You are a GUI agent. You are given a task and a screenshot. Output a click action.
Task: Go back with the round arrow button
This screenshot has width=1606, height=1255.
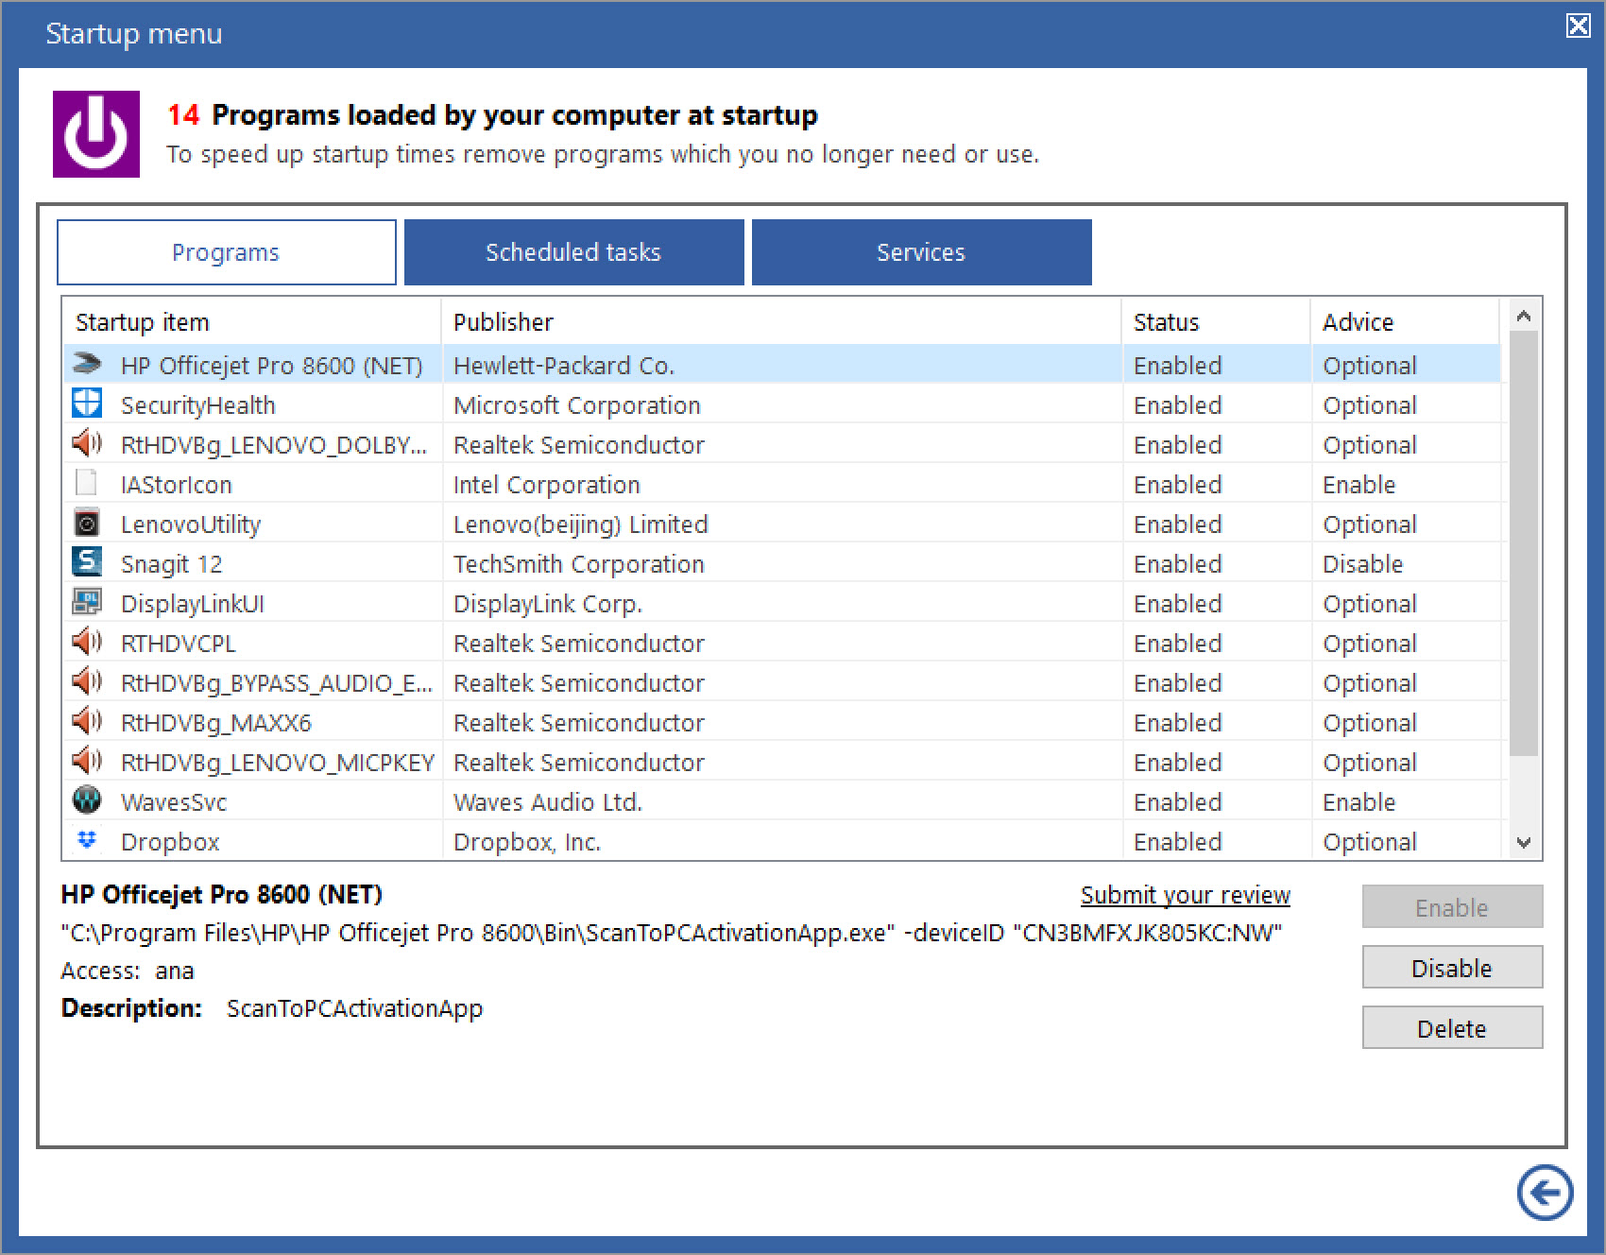click(x=1546, y=1193)
